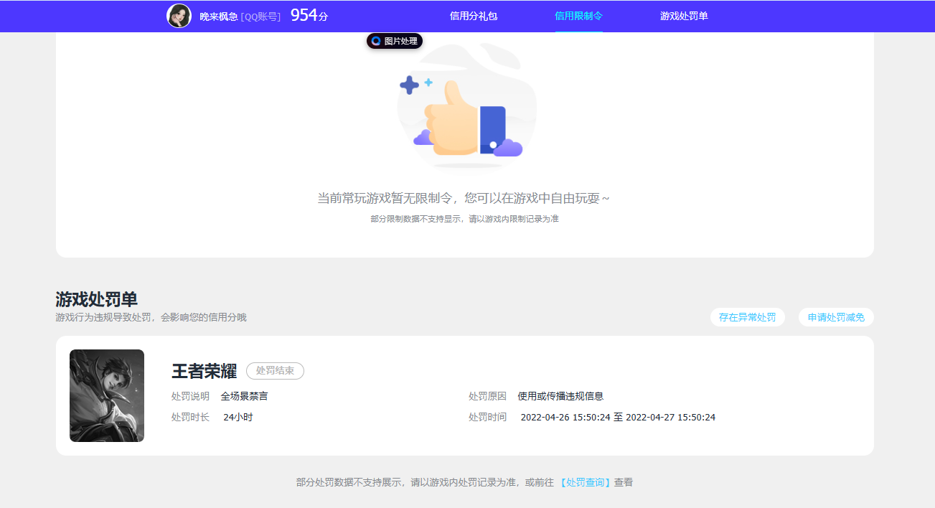Click the user avatar in the header
This screenshot has height=508, width=935.
(x=179, y=16)
